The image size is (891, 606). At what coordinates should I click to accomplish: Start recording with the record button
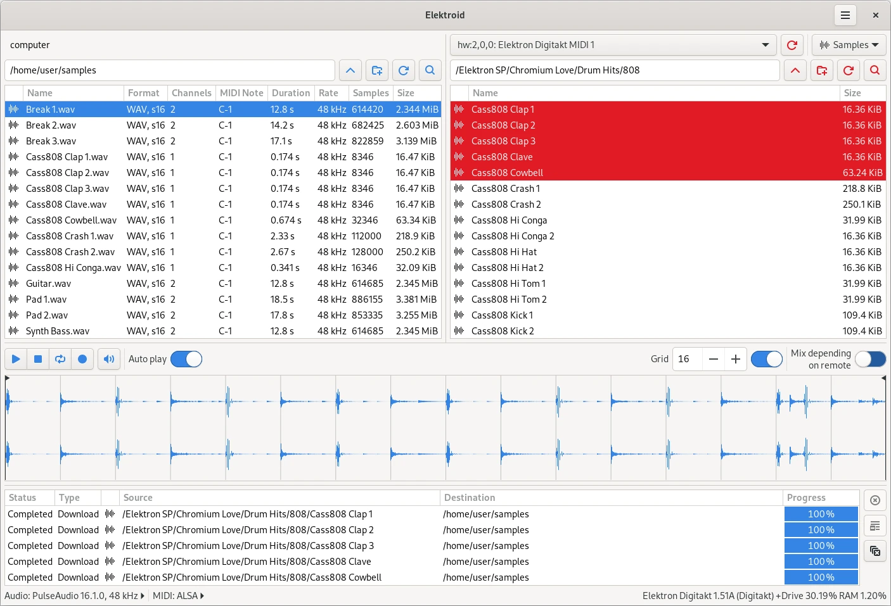[82, 359]
